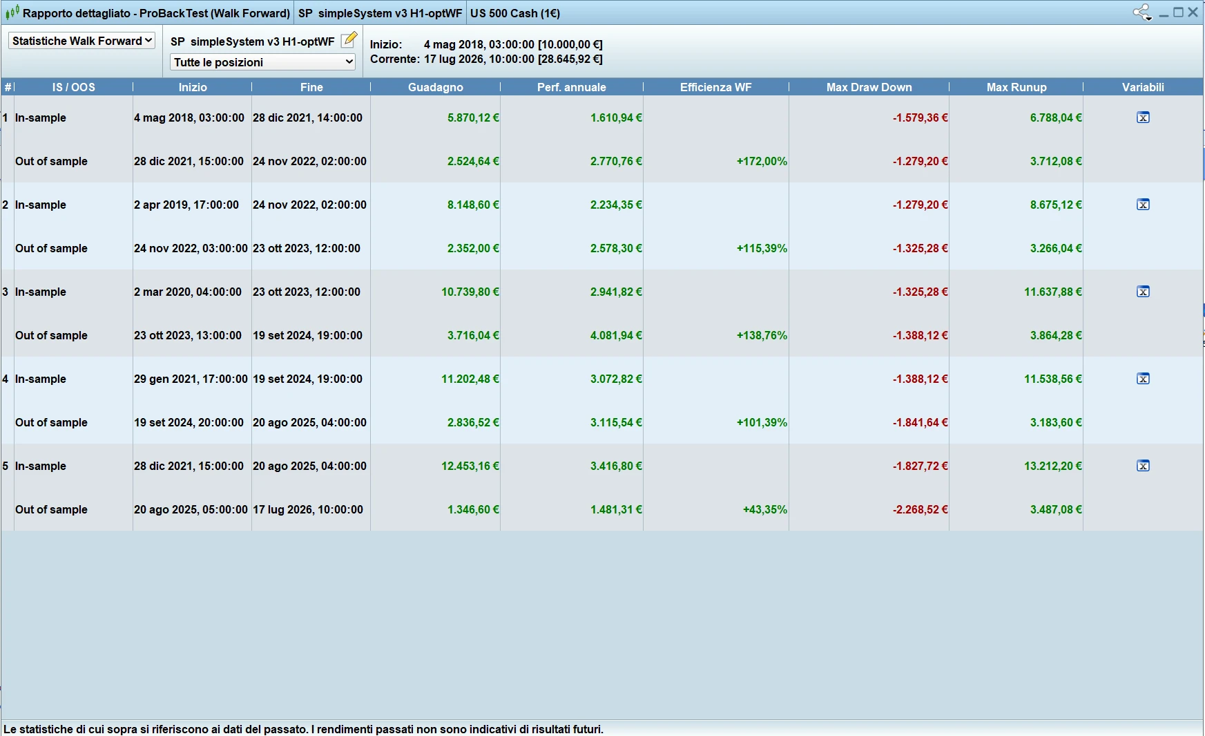Sort by the Perf. annuale column header
Viewport: 1205px width, 736px height.
[x=572, y=87]
